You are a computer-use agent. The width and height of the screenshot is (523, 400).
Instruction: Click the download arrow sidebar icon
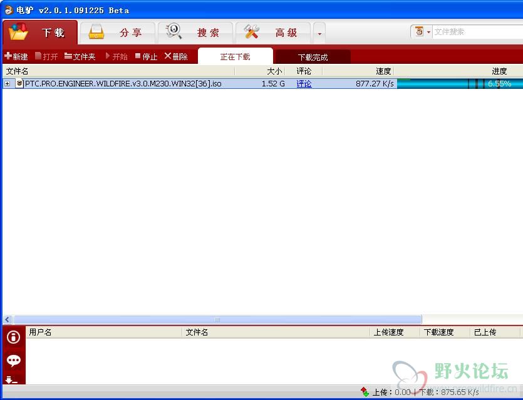point(11,380)
